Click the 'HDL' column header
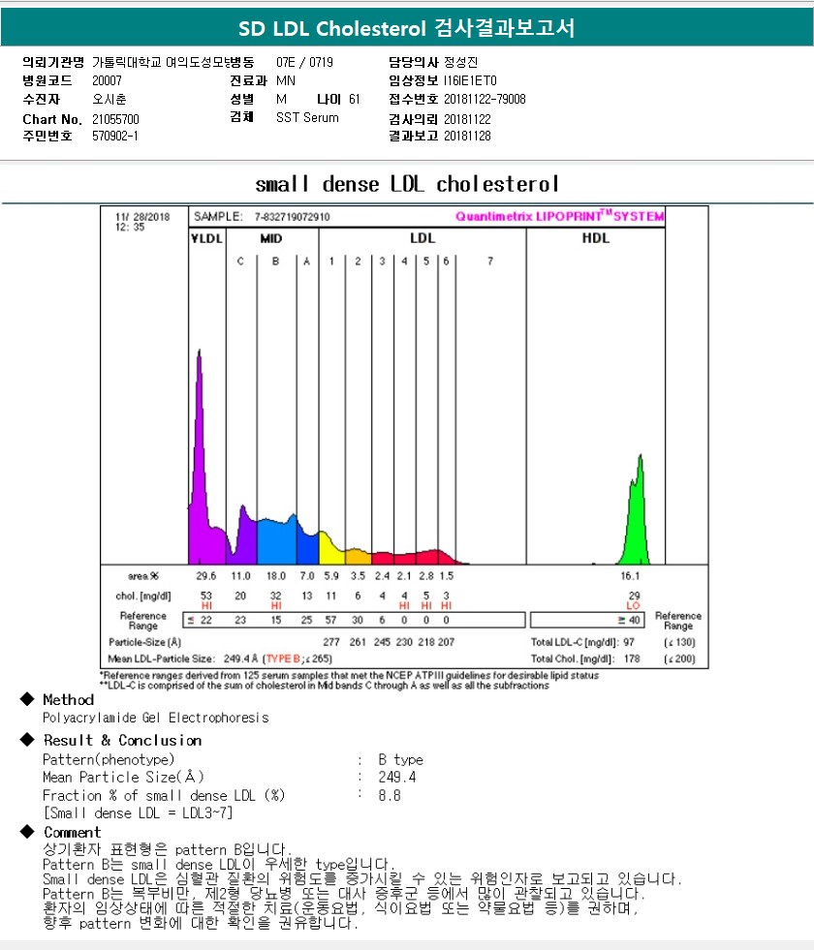The image size is (814, 950). tap(596, 238)
